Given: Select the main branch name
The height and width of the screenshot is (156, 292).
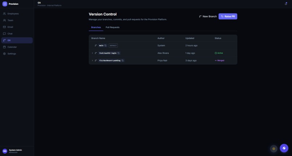Looking at the screenshot, I should tap(101, 45).
